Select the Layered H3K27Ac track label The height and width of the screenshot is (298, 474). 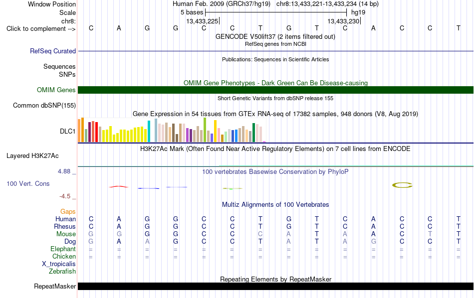(x=32, y=156)
